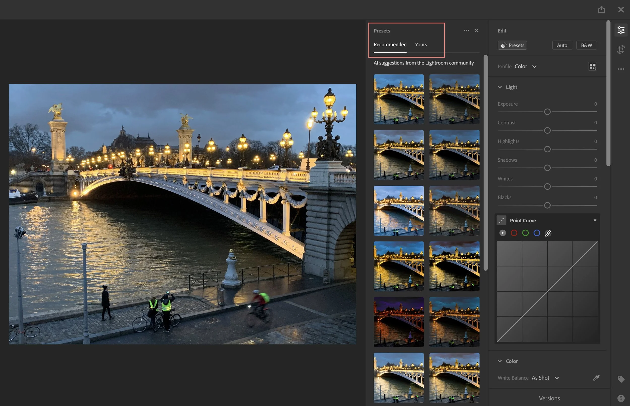Screen dimensions: 630x406
Task: Select the green curve channel
Action: (x=525, y=233)
